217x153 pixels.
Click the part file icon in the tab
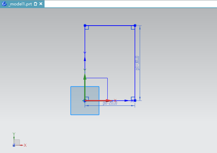point(4,4)
